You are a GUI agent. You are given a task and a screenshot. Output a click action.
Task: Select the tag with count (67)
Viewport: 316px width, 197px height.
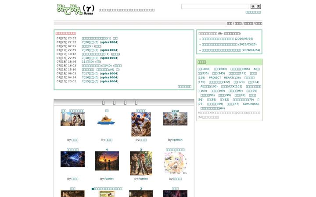pos(233,104)
